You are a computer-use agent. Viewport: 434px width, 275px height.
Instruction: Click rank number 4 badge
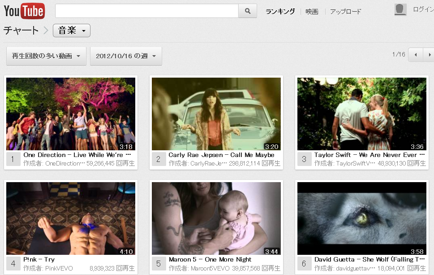(x=13, y=264)
